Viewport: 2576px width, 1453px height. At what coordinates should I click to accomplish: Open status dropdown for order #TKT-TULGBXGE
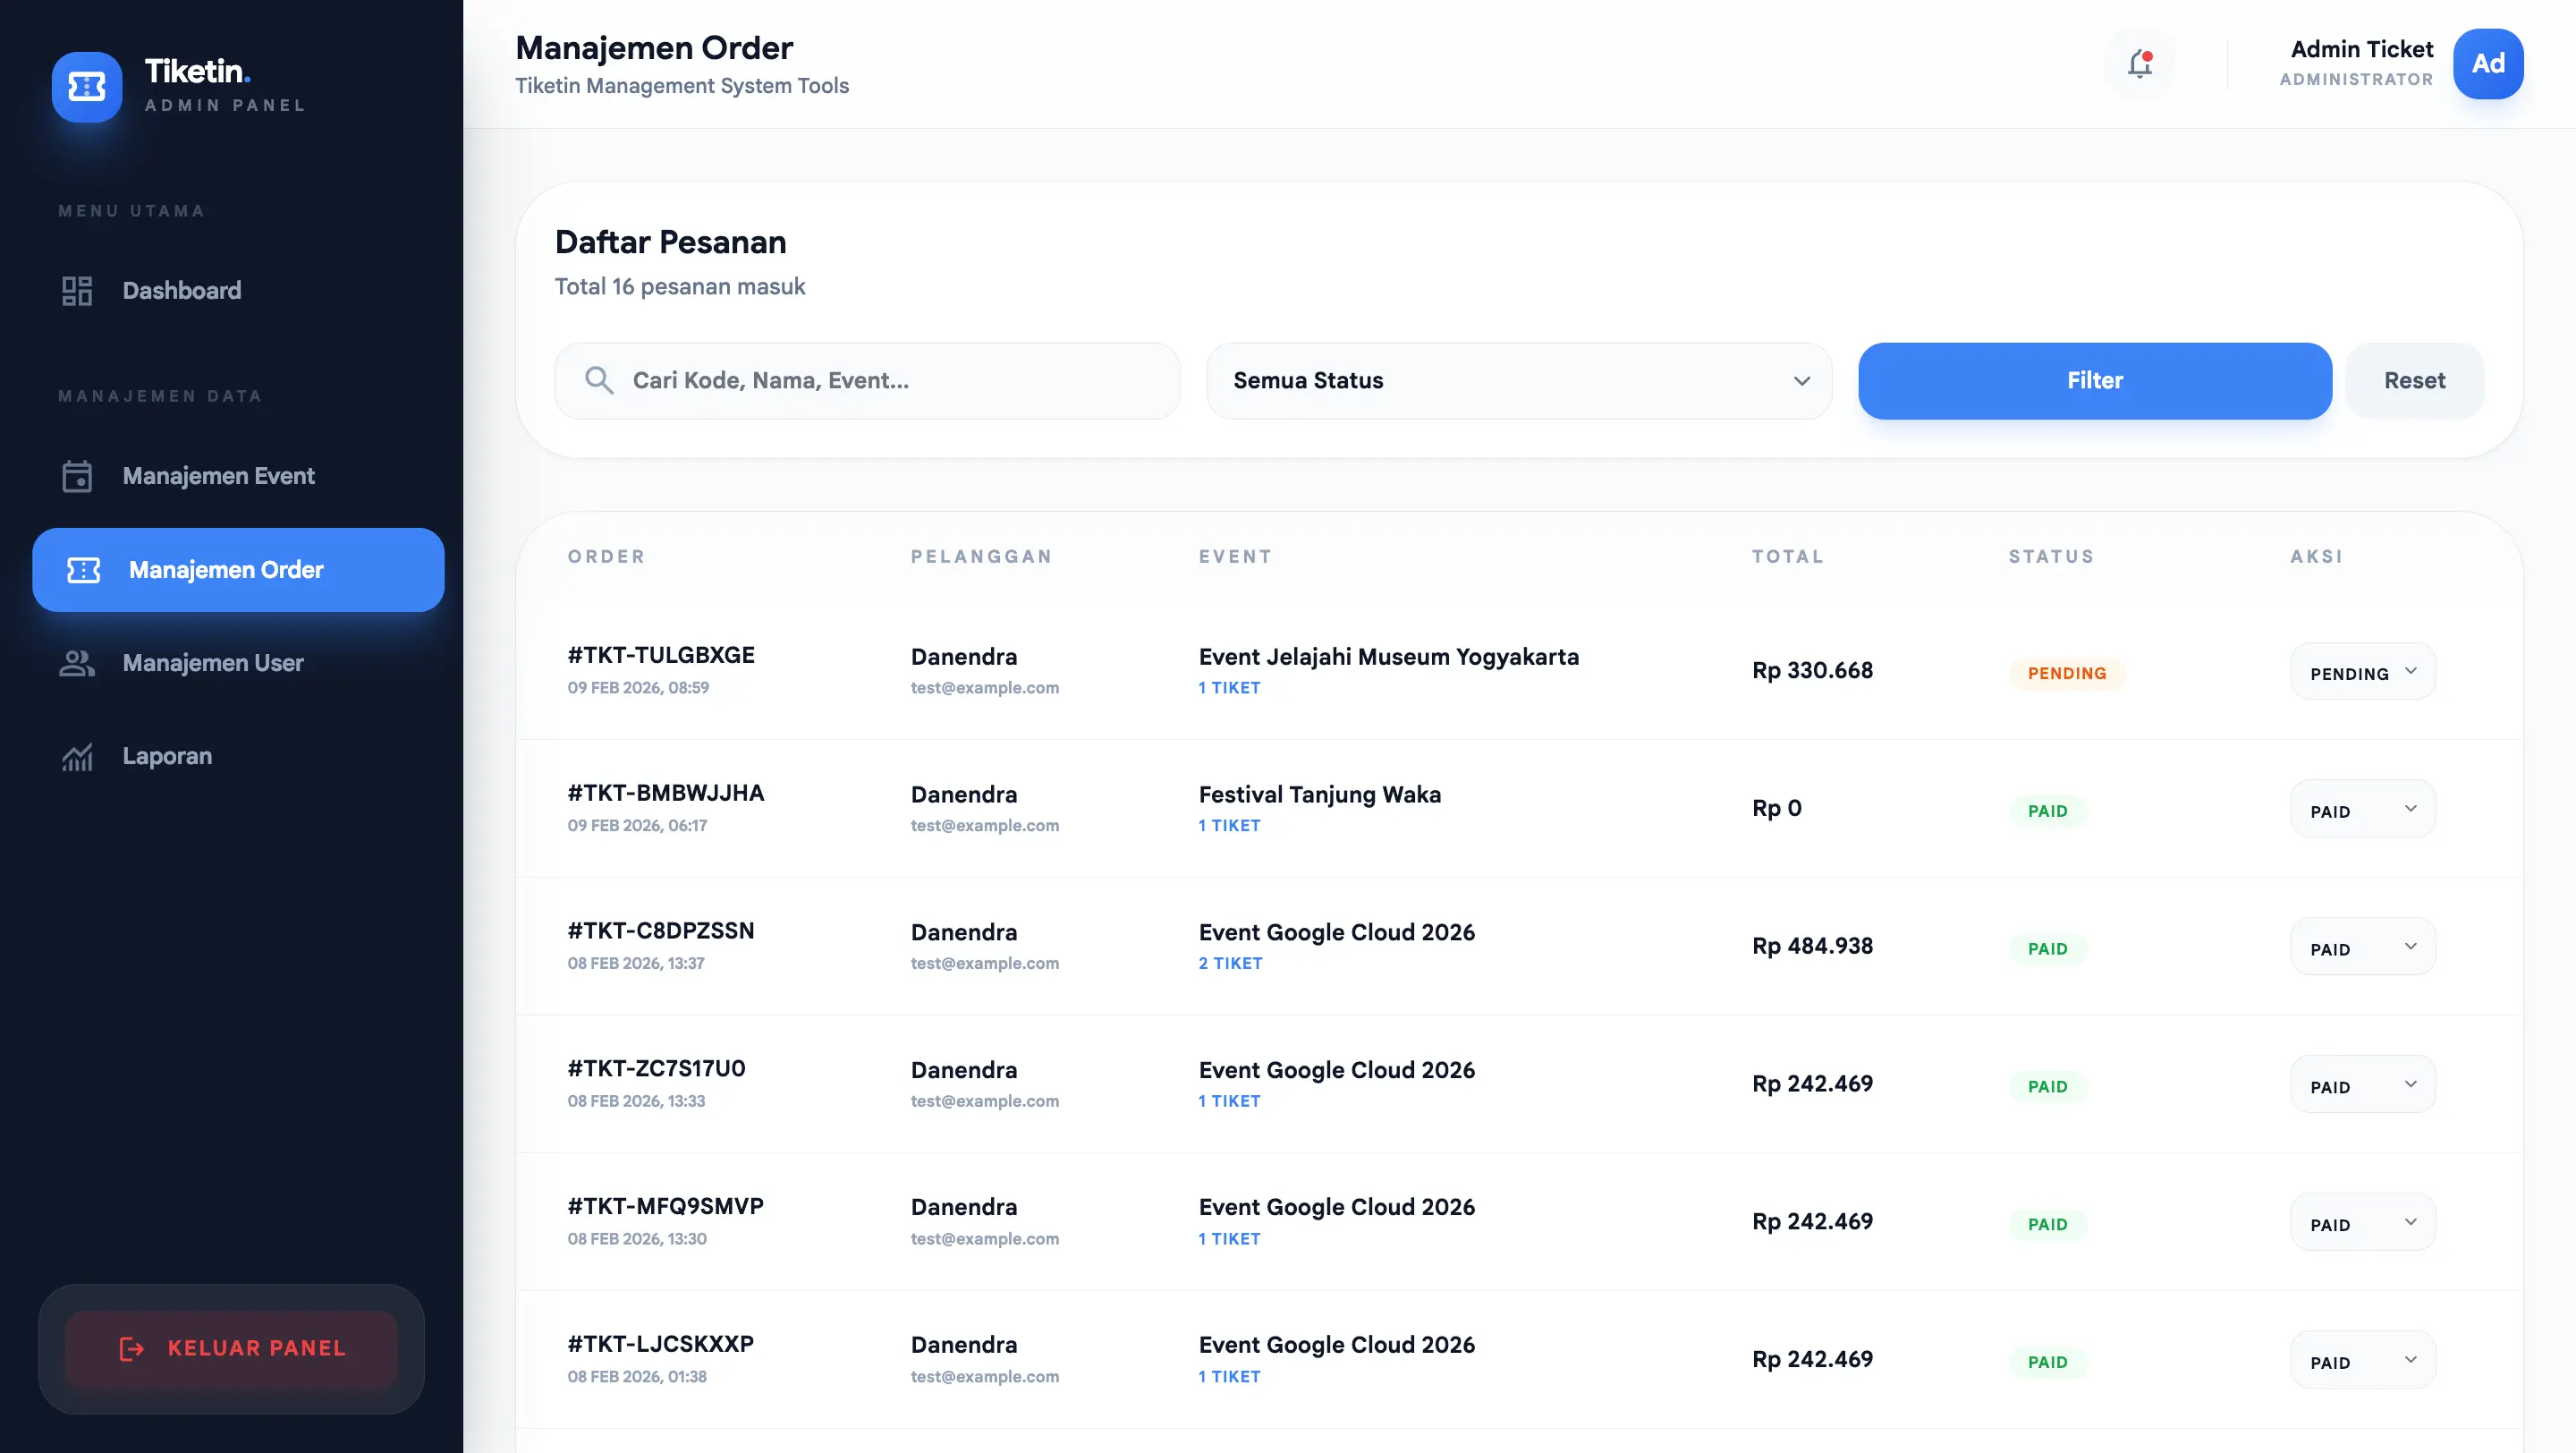coord(2362,672)
